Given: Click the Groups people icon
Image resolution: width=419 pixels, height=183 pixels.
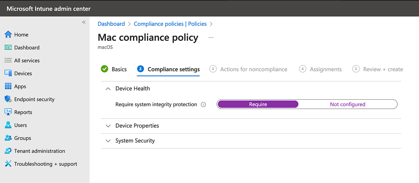Looking at the screenshot, I should pos(8,138).
